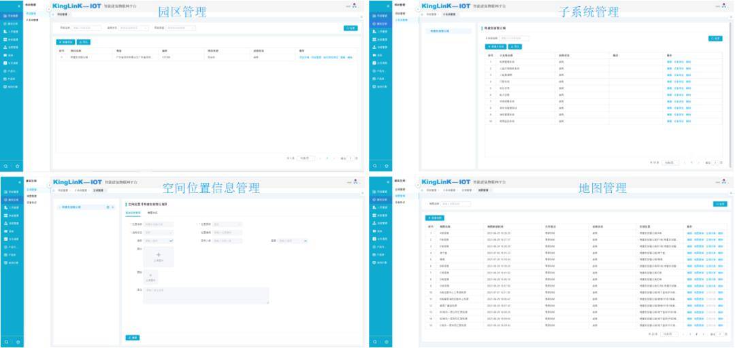Click person-shaped sidebar icon in 园区管理 panel

point(5,31)
